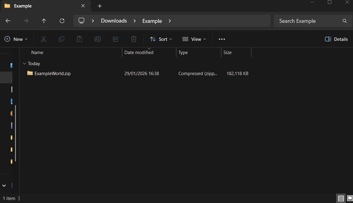353x203 pixels.
Task: Navigate to Downloads in the breadcrumb
Action: pyautogui.click(x=114, y=21)
